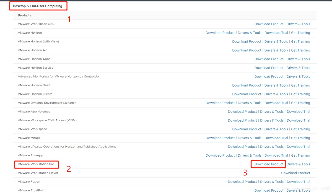Click the Products column header
Viewport: 332px width, 193px height.
point(25,15)
